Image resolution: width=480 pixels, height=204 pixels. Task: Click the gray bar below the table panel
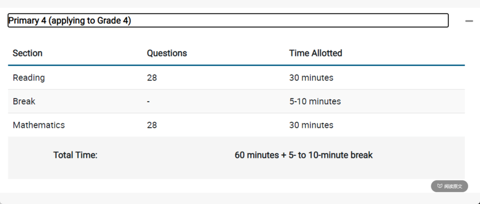click(x=240, y=199)
